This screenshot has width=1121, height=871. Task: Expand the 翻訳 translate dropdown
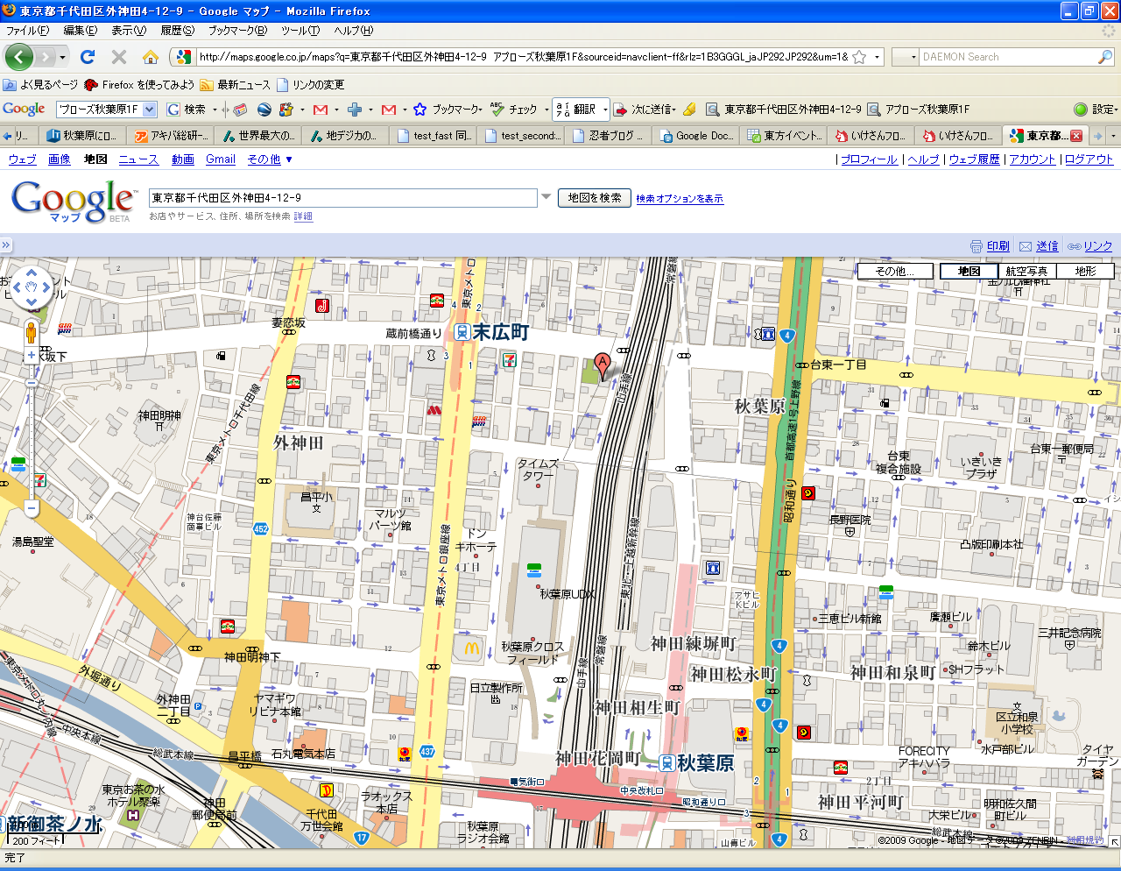pos(604,110)
